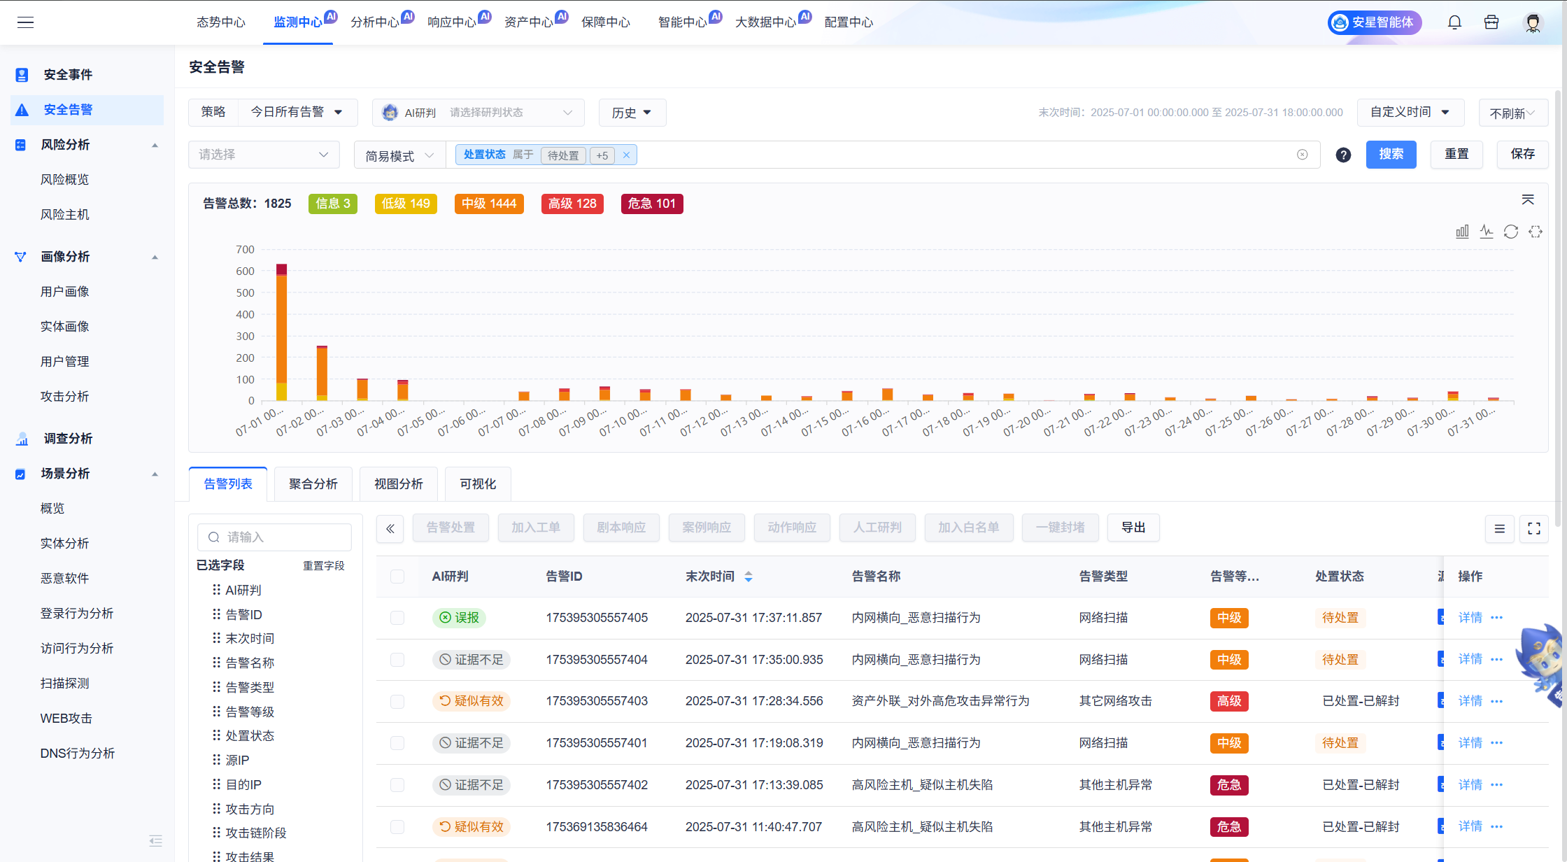Collapse the 风险分析 sidebar section
The image size is (1567, 862).
click(155, 145)
